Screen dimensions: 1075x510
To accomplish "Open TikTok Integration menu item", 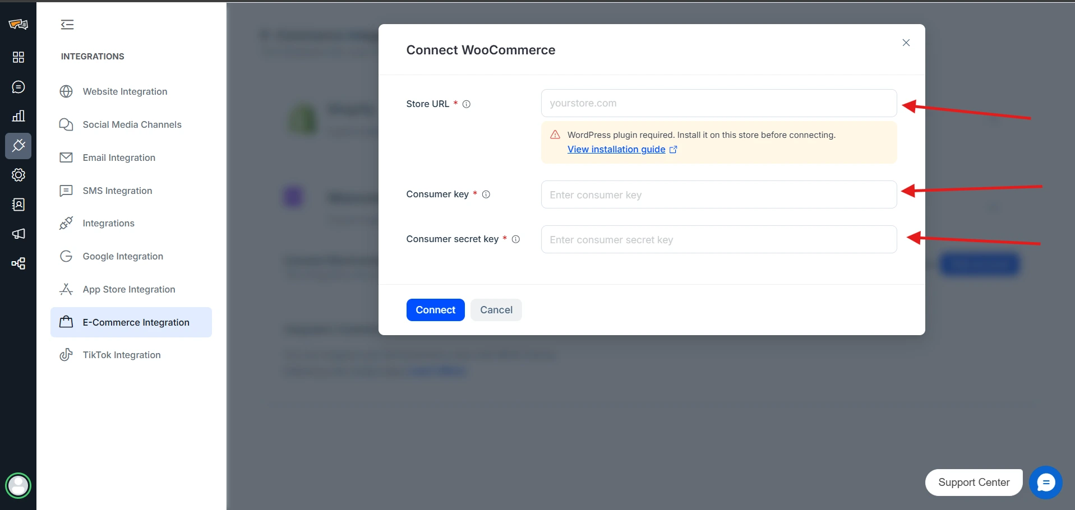I will 131,355.
